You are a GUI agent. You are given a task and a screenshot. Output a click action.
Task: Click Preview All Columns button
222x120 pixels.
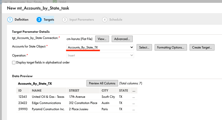click(x=102, y=83)
